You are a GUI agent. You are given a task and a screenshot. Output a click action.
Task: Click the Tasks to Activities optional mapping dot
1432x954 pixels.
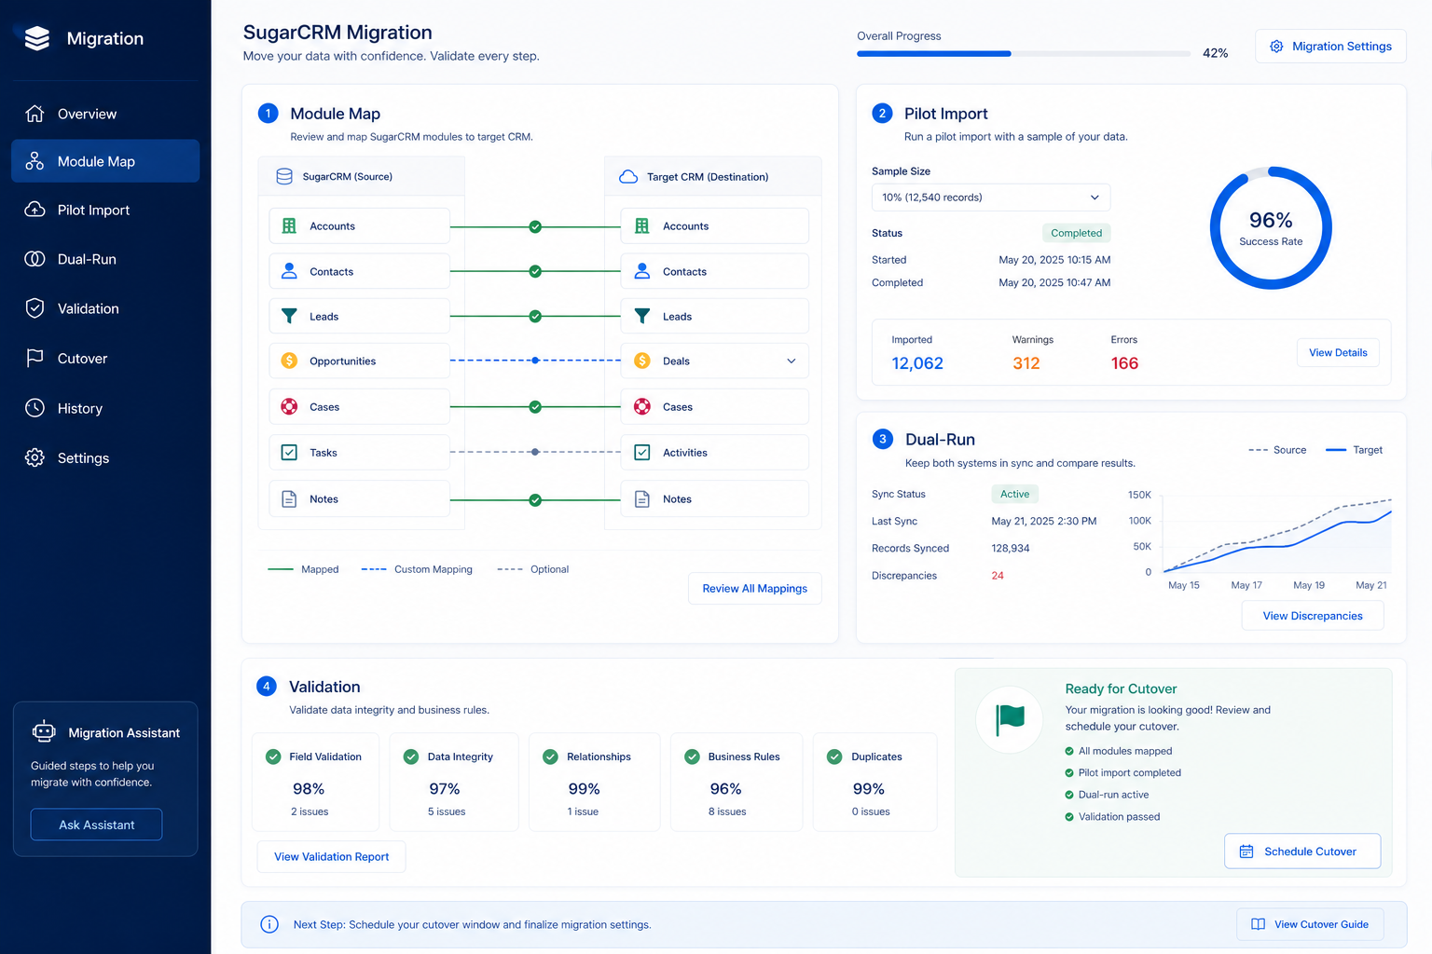(535, 452)
